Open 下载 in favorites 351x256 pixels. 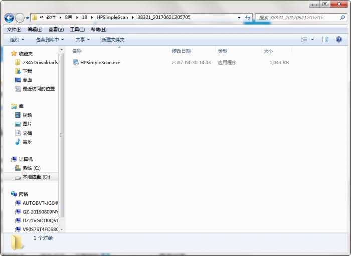click(x=24, y=71)
